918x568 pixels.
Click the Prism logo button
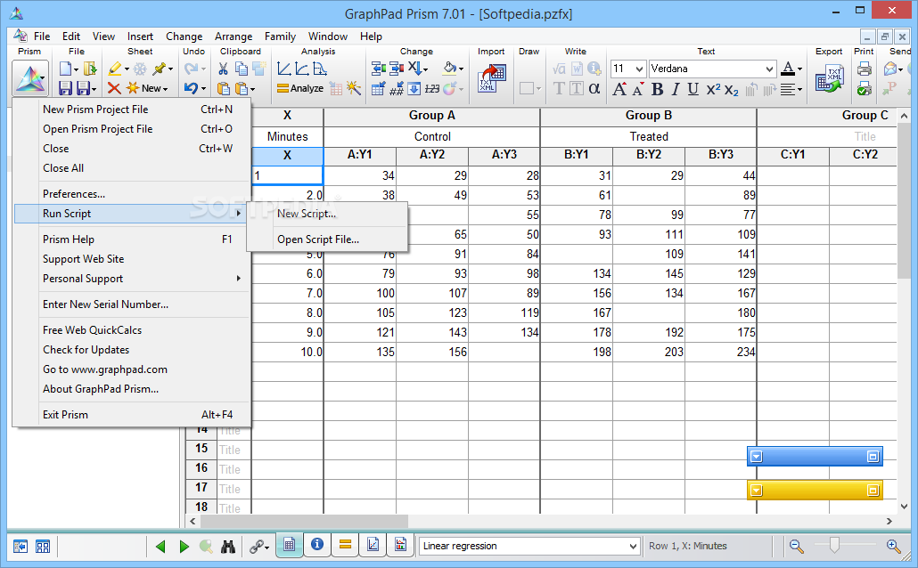click(30, 78)
